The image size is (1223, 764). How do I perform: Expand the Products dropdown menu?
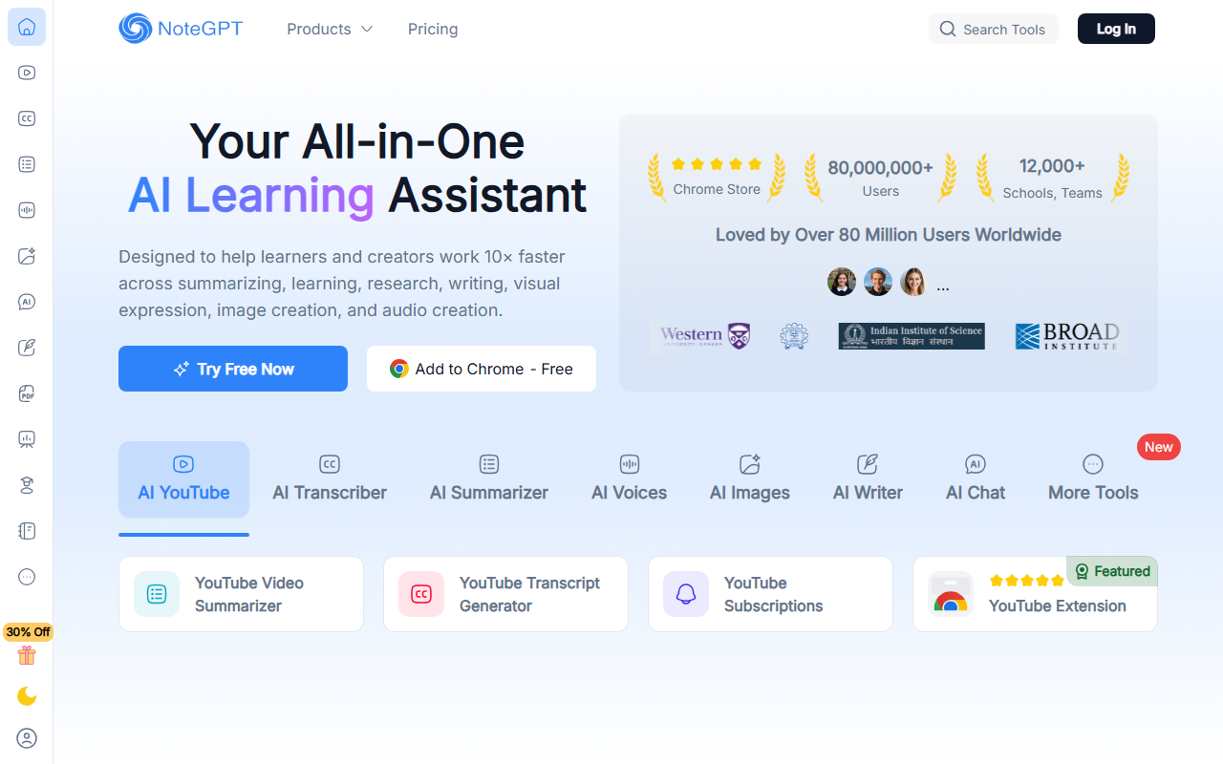[330, 30]
